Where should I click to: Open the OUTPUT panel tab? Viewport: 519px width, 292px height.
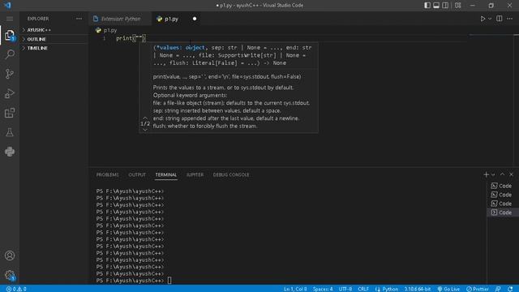click(x=137, y=174)
